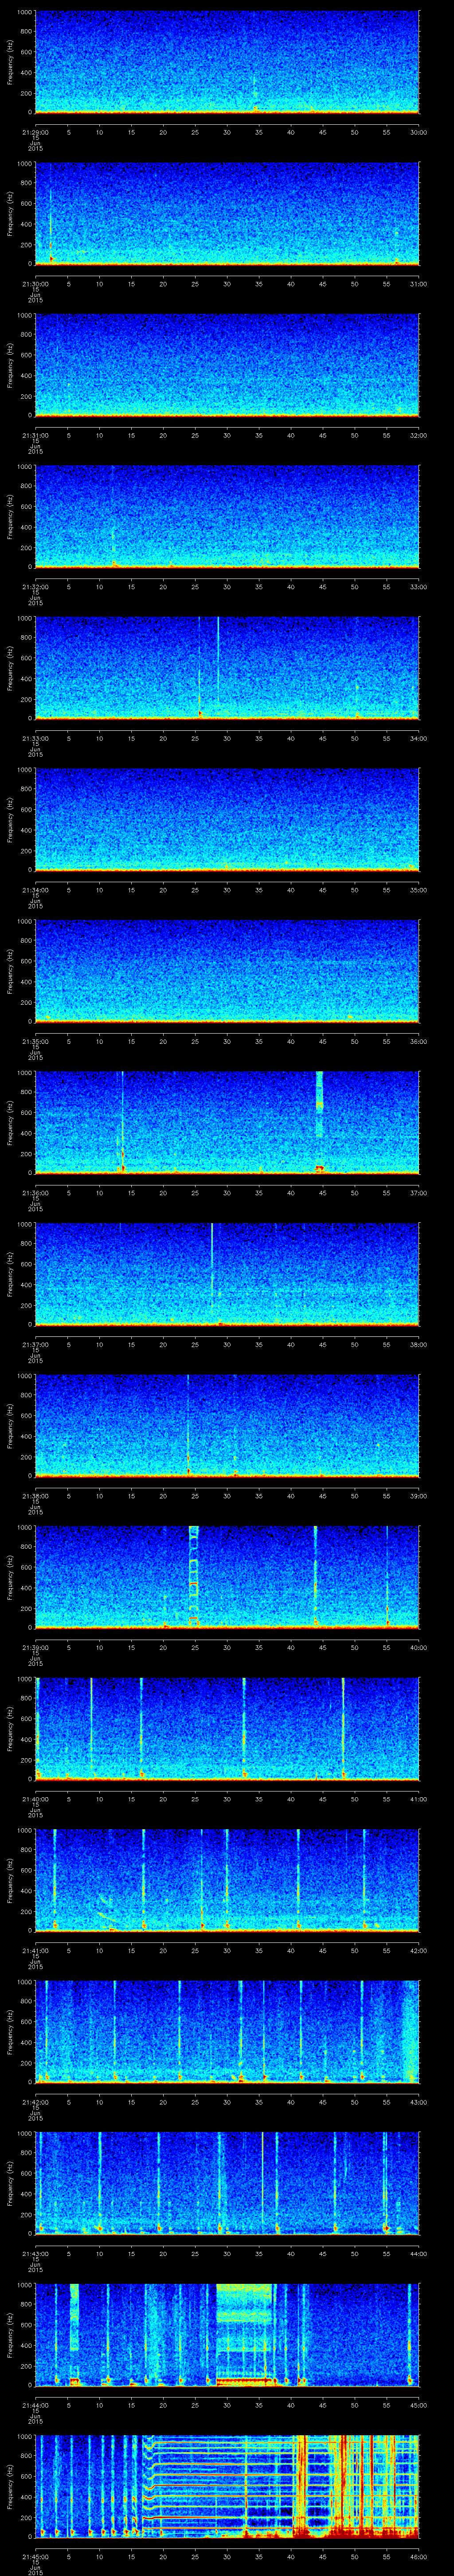Click the 21:42:00 start time label
Screen dimensions: 454x2576
pos(35,2102)
